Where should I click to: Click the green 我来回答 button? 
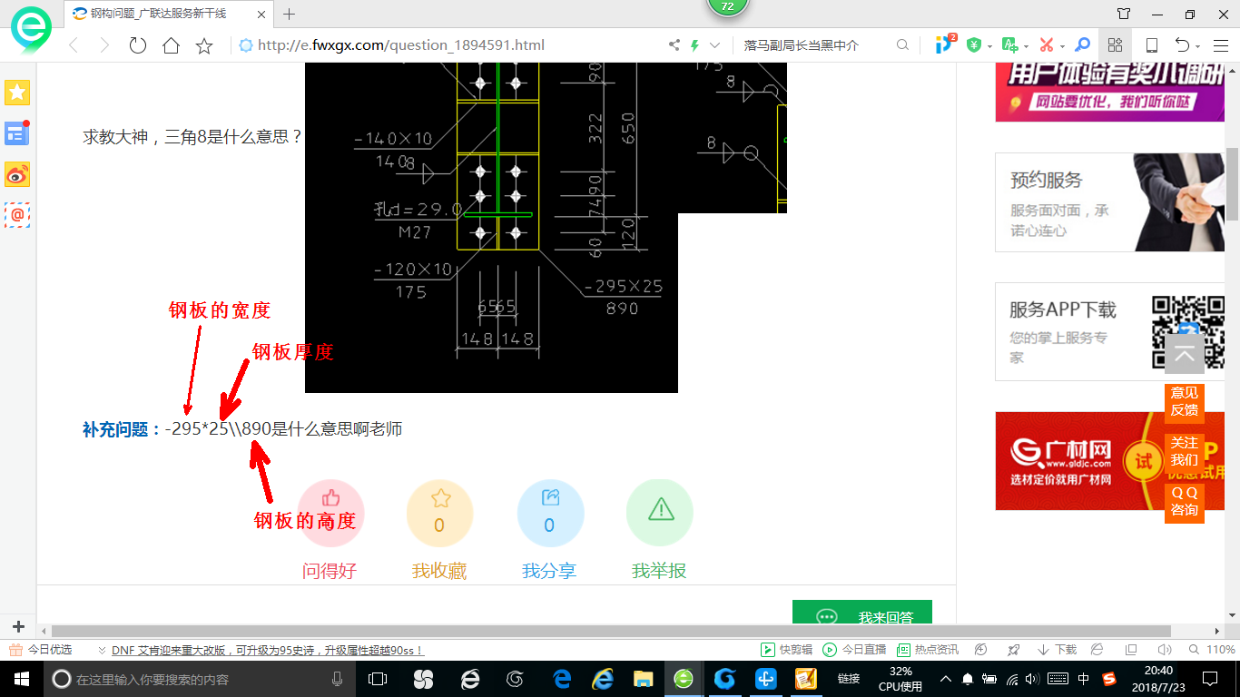click(x=862, y=613)
